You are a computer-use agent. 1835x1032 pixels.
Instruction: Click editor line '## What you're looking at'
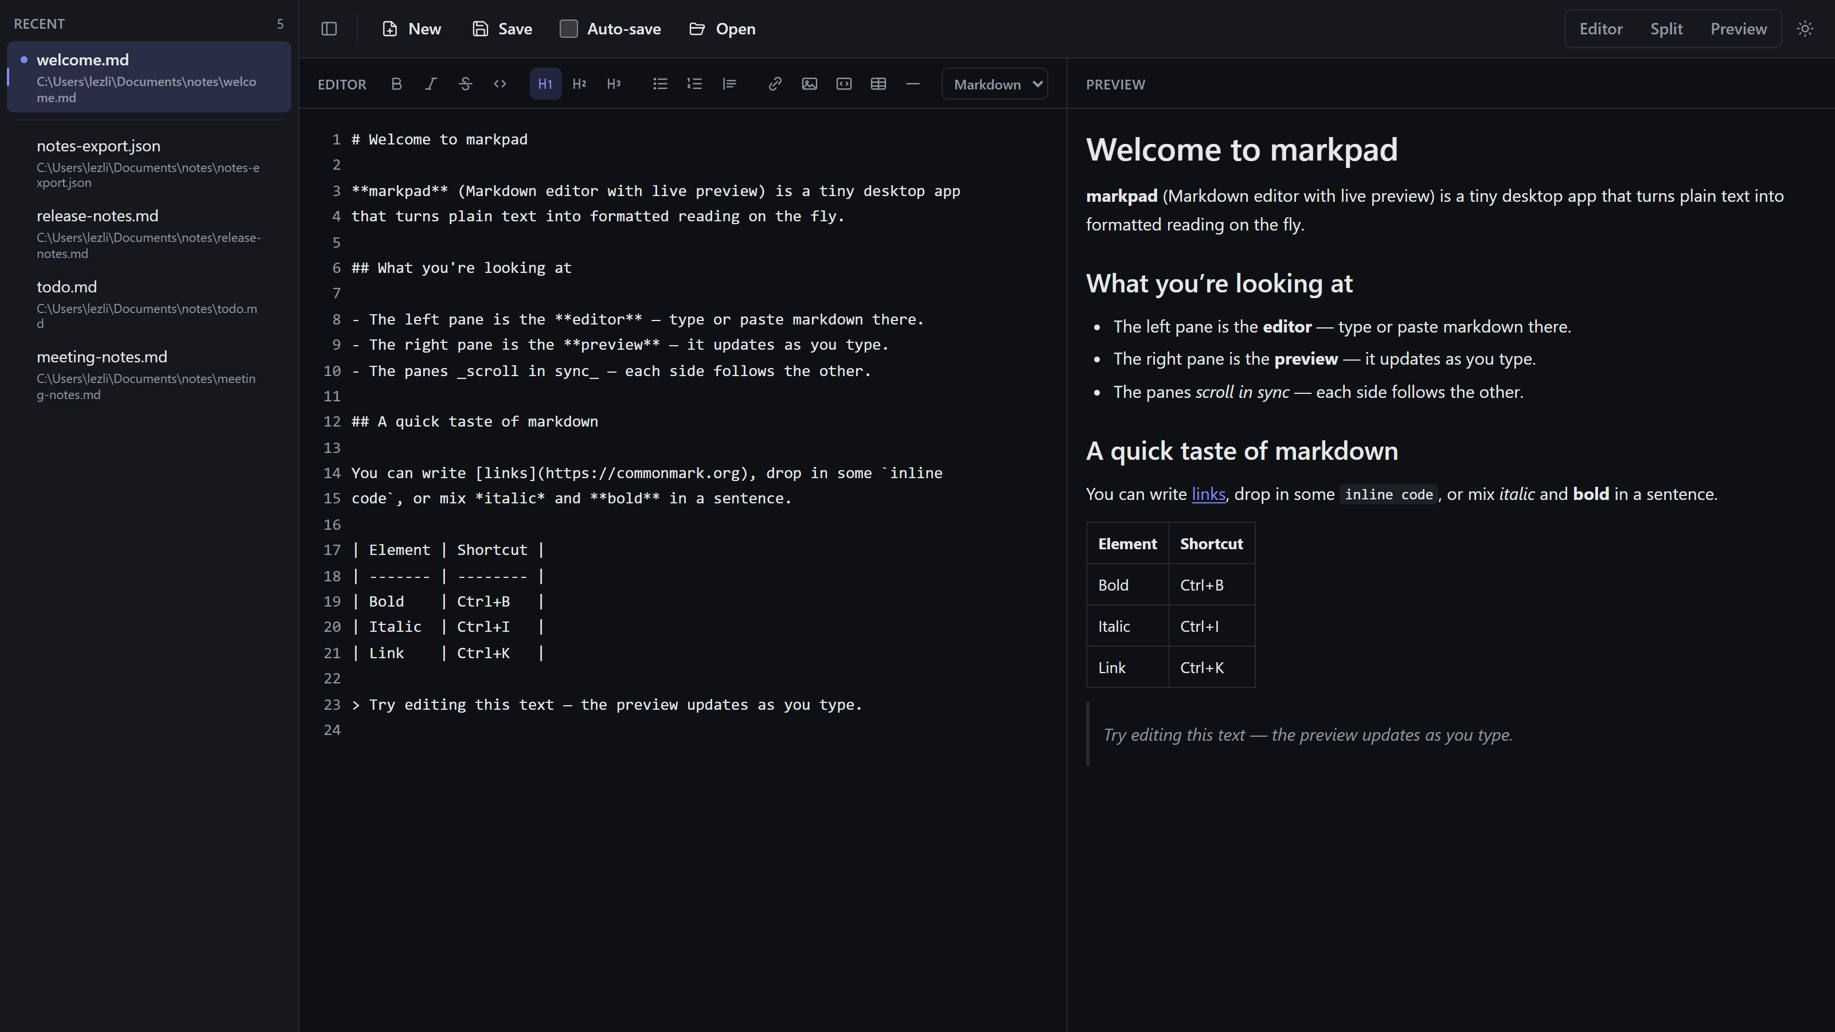462,268
